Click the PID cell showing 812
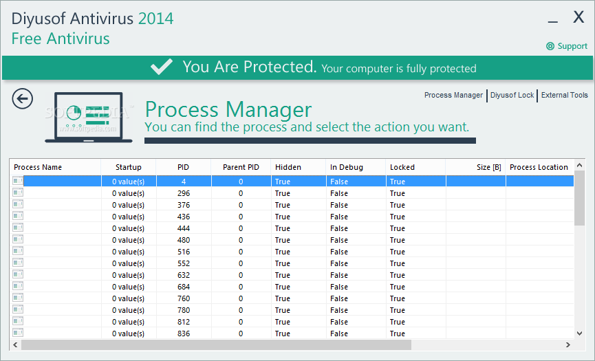This screenshot has width=595, height=361. (x=184, y=322)
